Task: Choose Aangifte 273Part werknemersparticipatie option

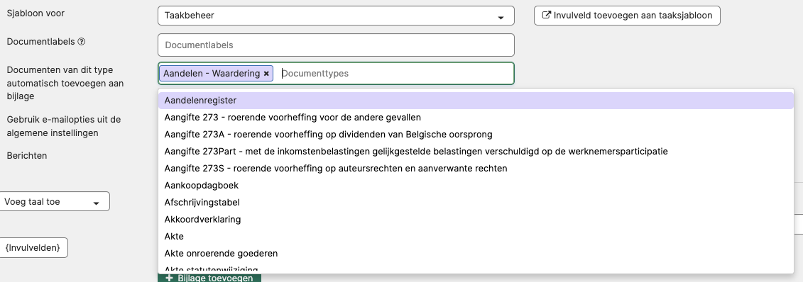Action: point(476,151)
